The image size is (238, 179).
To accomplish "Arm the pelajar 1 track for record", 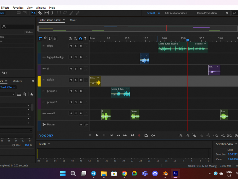I will tap(81, 91).
